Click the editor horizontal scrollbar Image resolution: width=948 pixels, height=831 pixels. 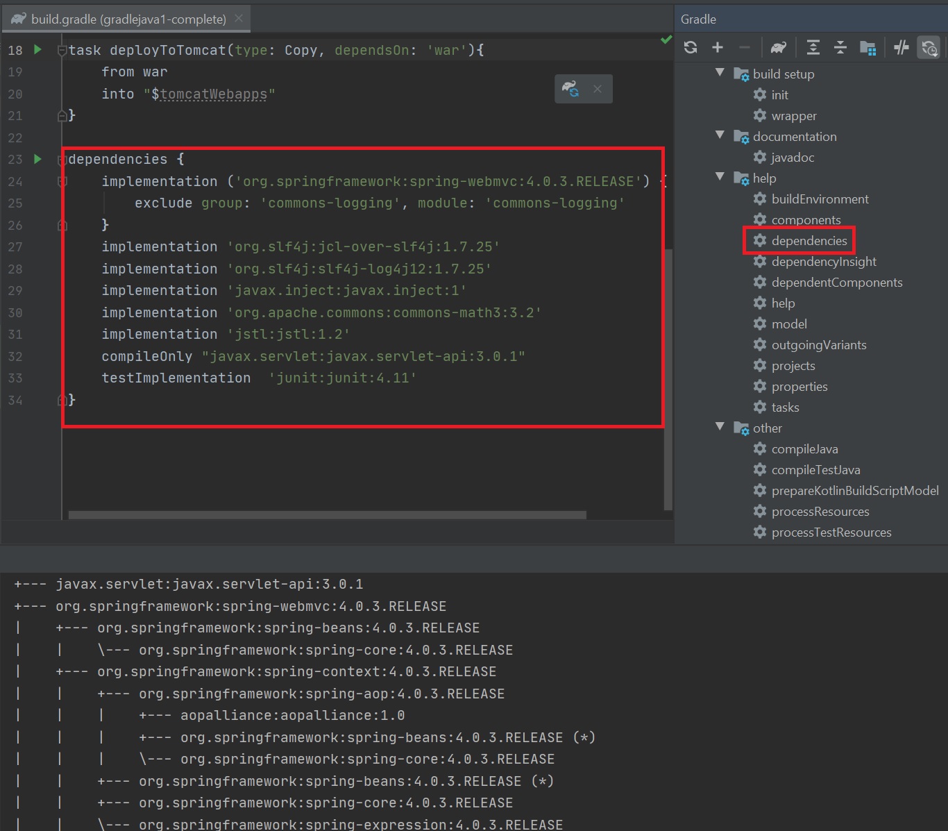327,515
